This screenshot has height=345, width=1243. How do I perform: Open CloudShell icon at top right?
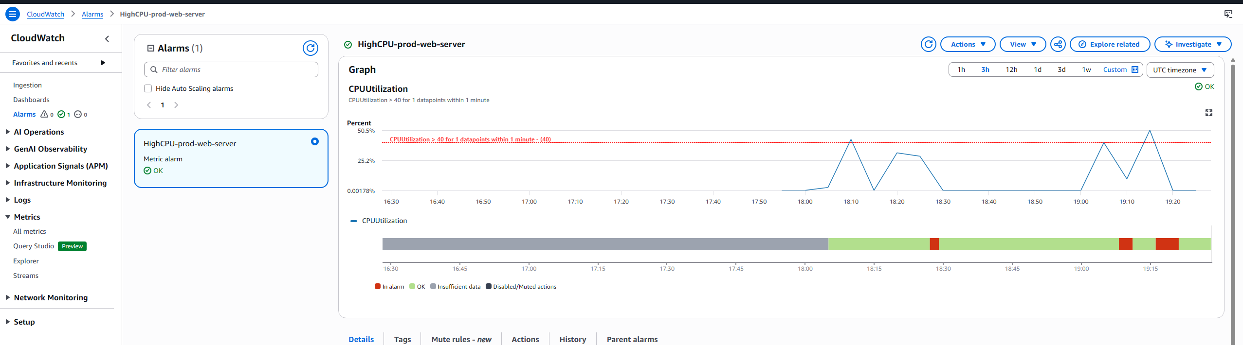click(x=1228, y=14)
